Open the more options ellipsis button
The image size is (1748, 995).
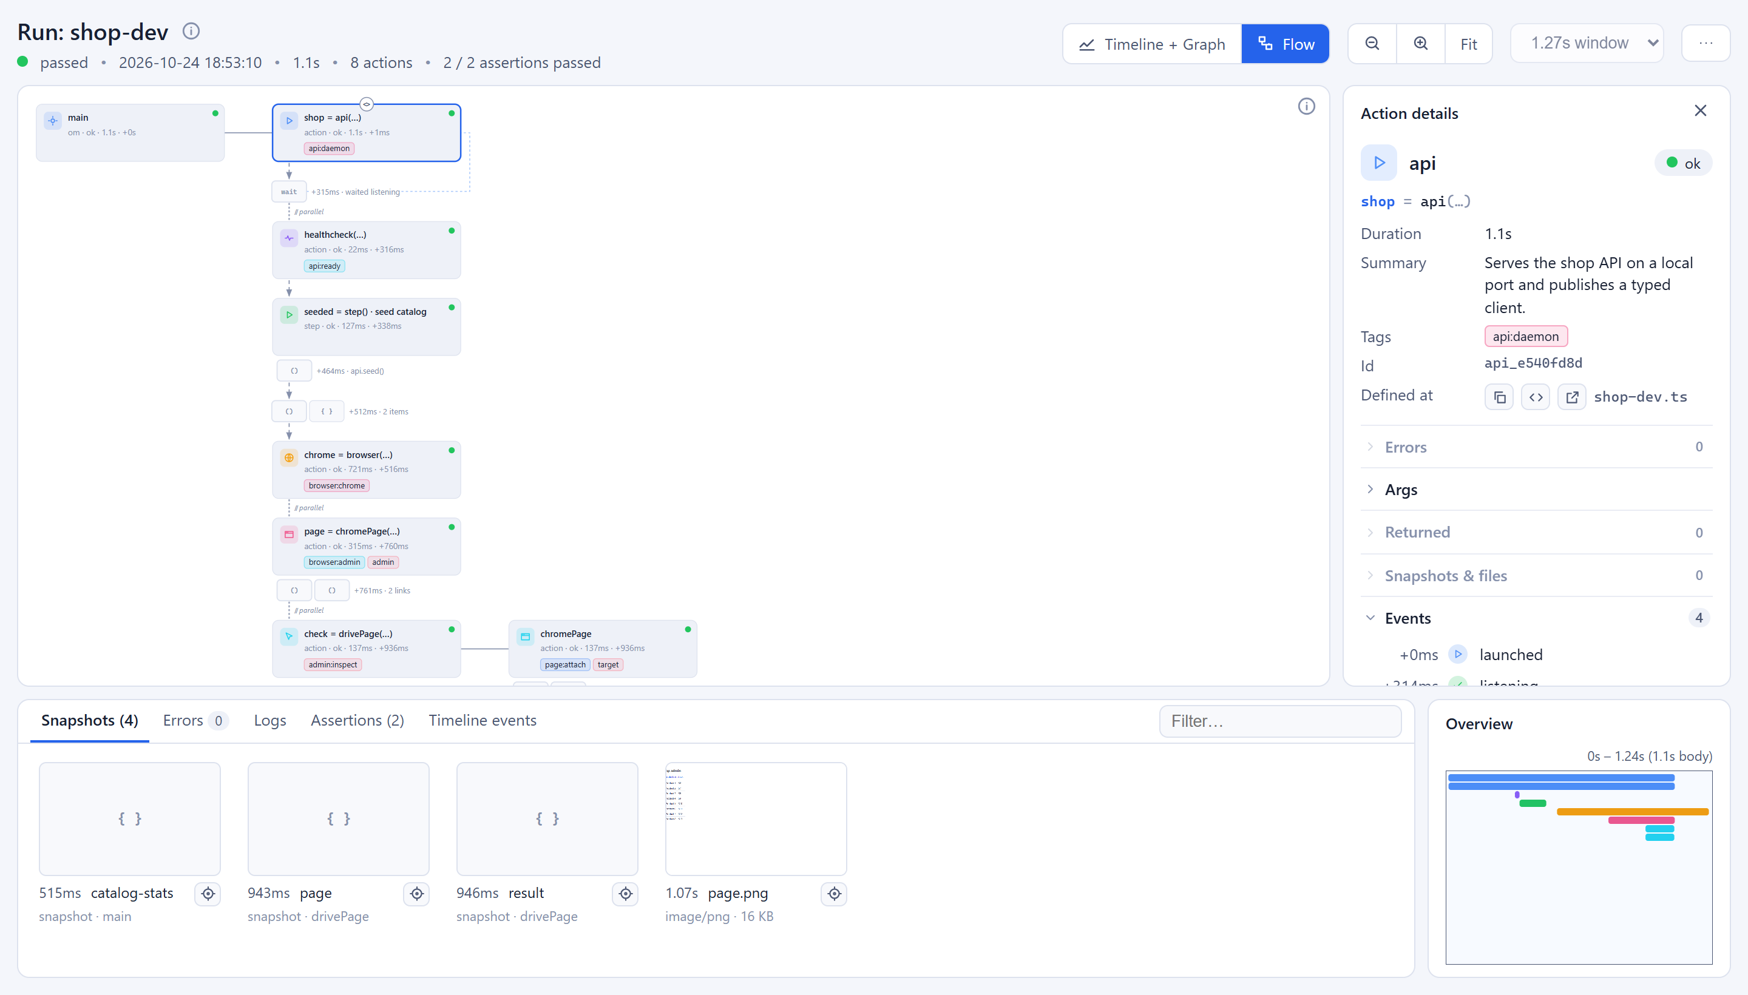[1706, 44]
